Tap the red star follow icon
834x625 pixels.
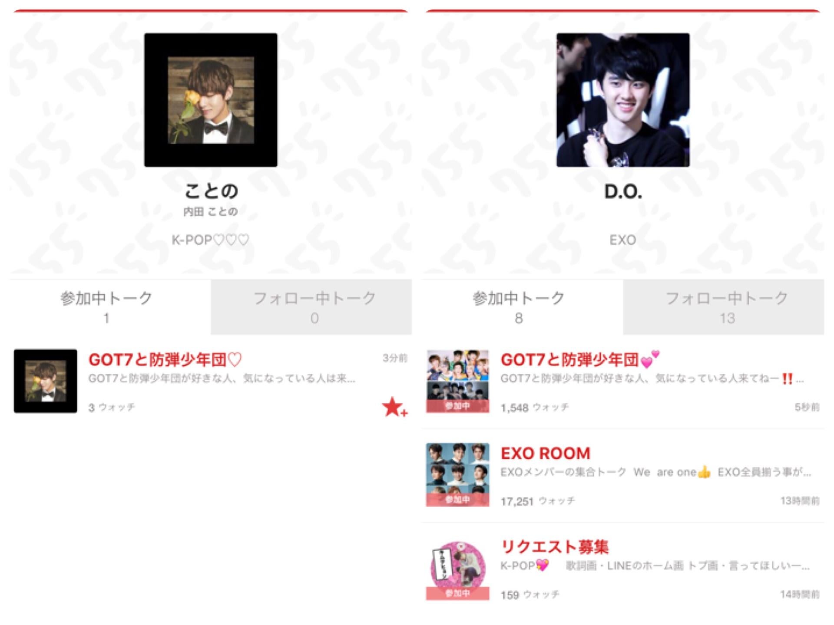tap(394, 407)
